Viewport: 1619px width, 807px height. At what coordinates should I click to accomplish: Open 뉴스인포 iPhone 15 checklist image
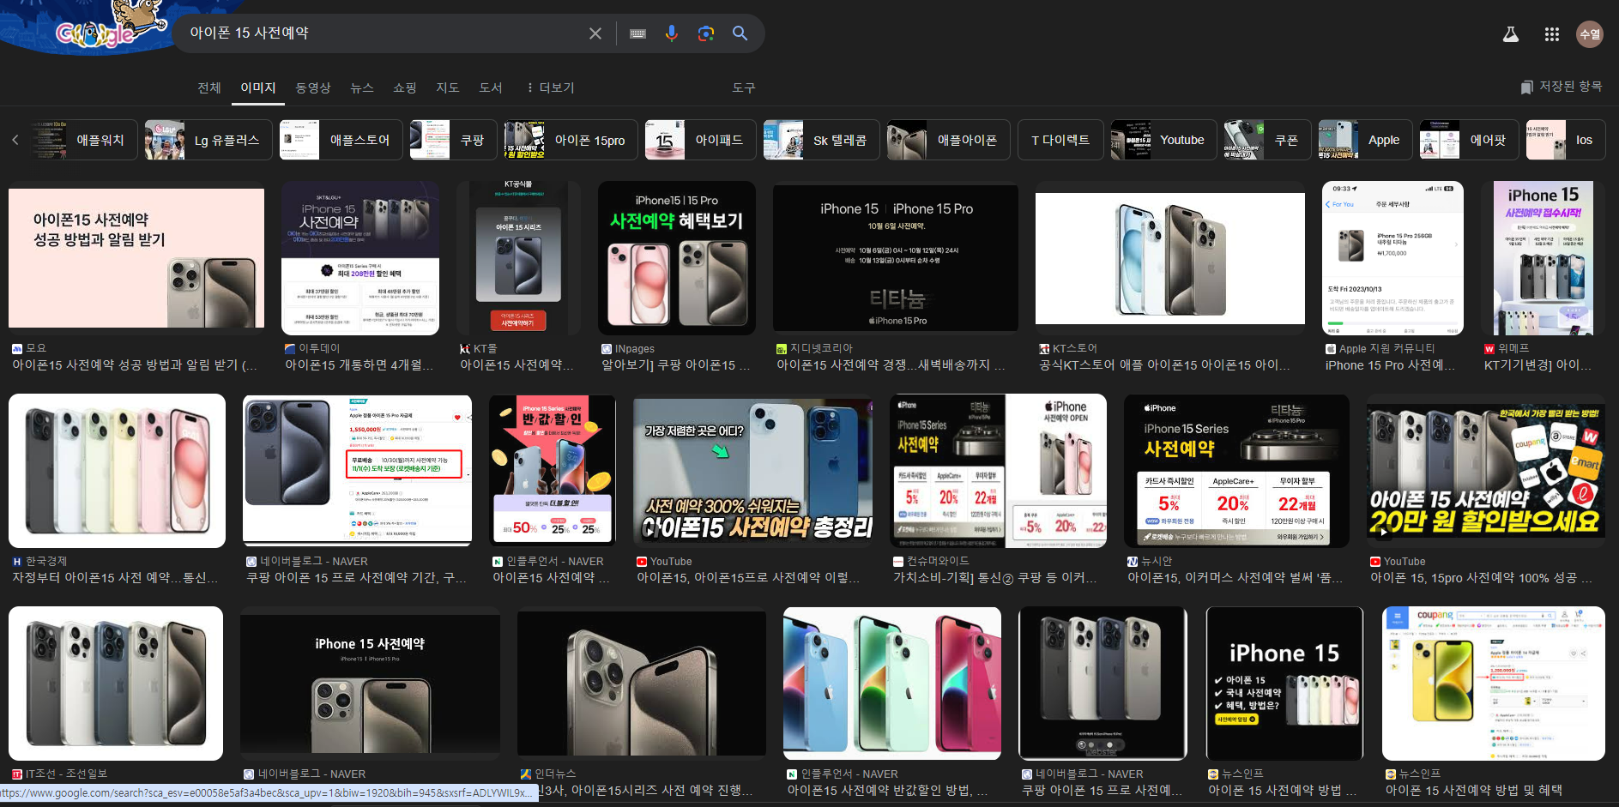coord(1284,684)
